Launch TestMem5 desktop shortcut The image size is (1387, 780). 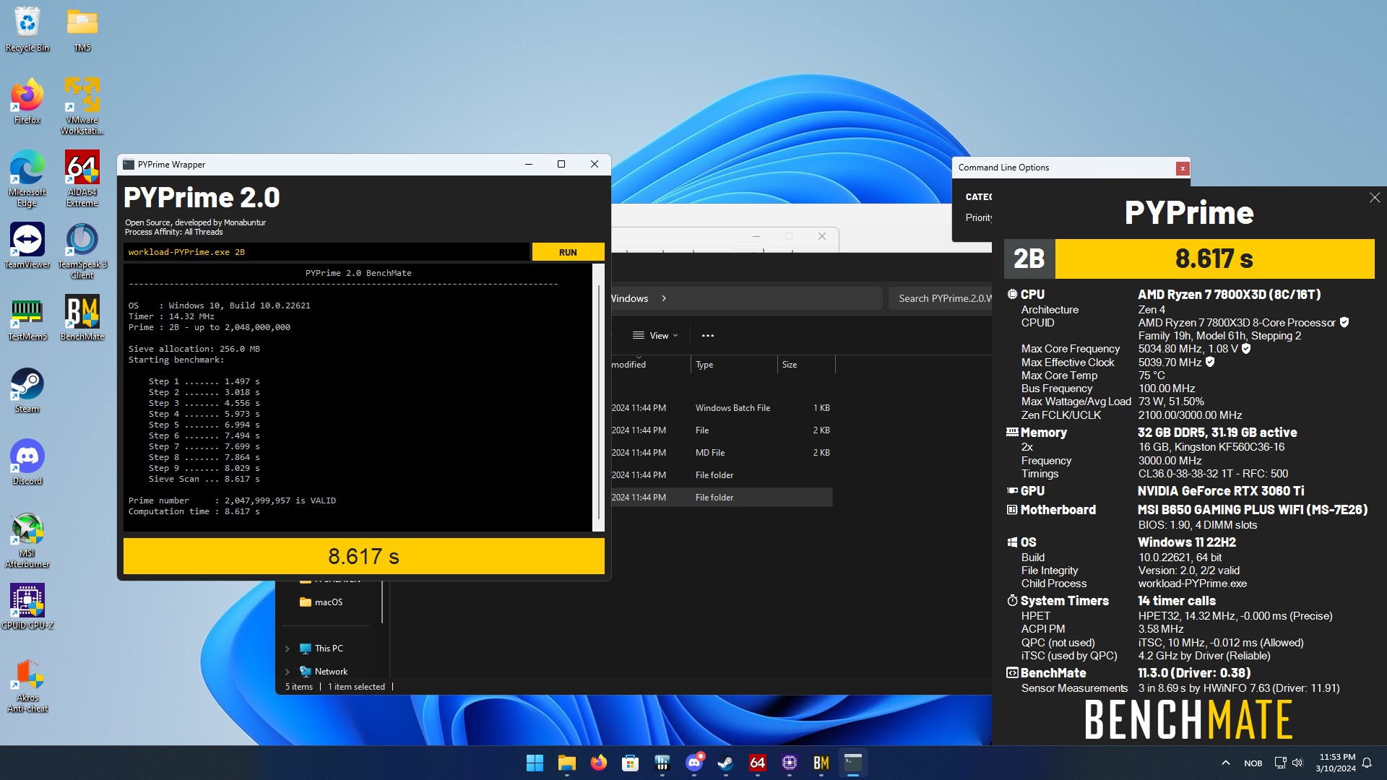[x=27, y=318]
